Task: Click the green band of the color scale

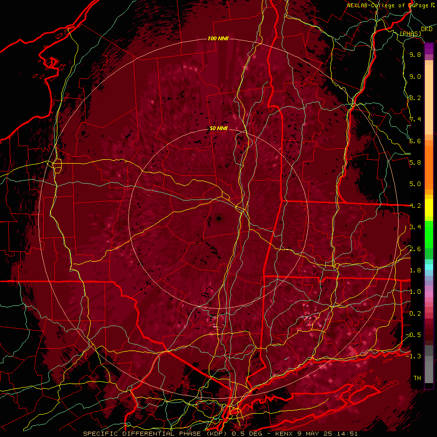Action: tap(429, 235)
